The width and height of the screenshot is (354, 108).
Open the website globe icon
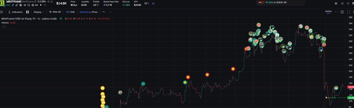(x=21, y=5)
